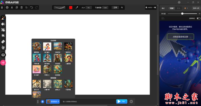Click the eyedropper color picker icon
The width and height of the screenshot is (201, 106).
77,8
